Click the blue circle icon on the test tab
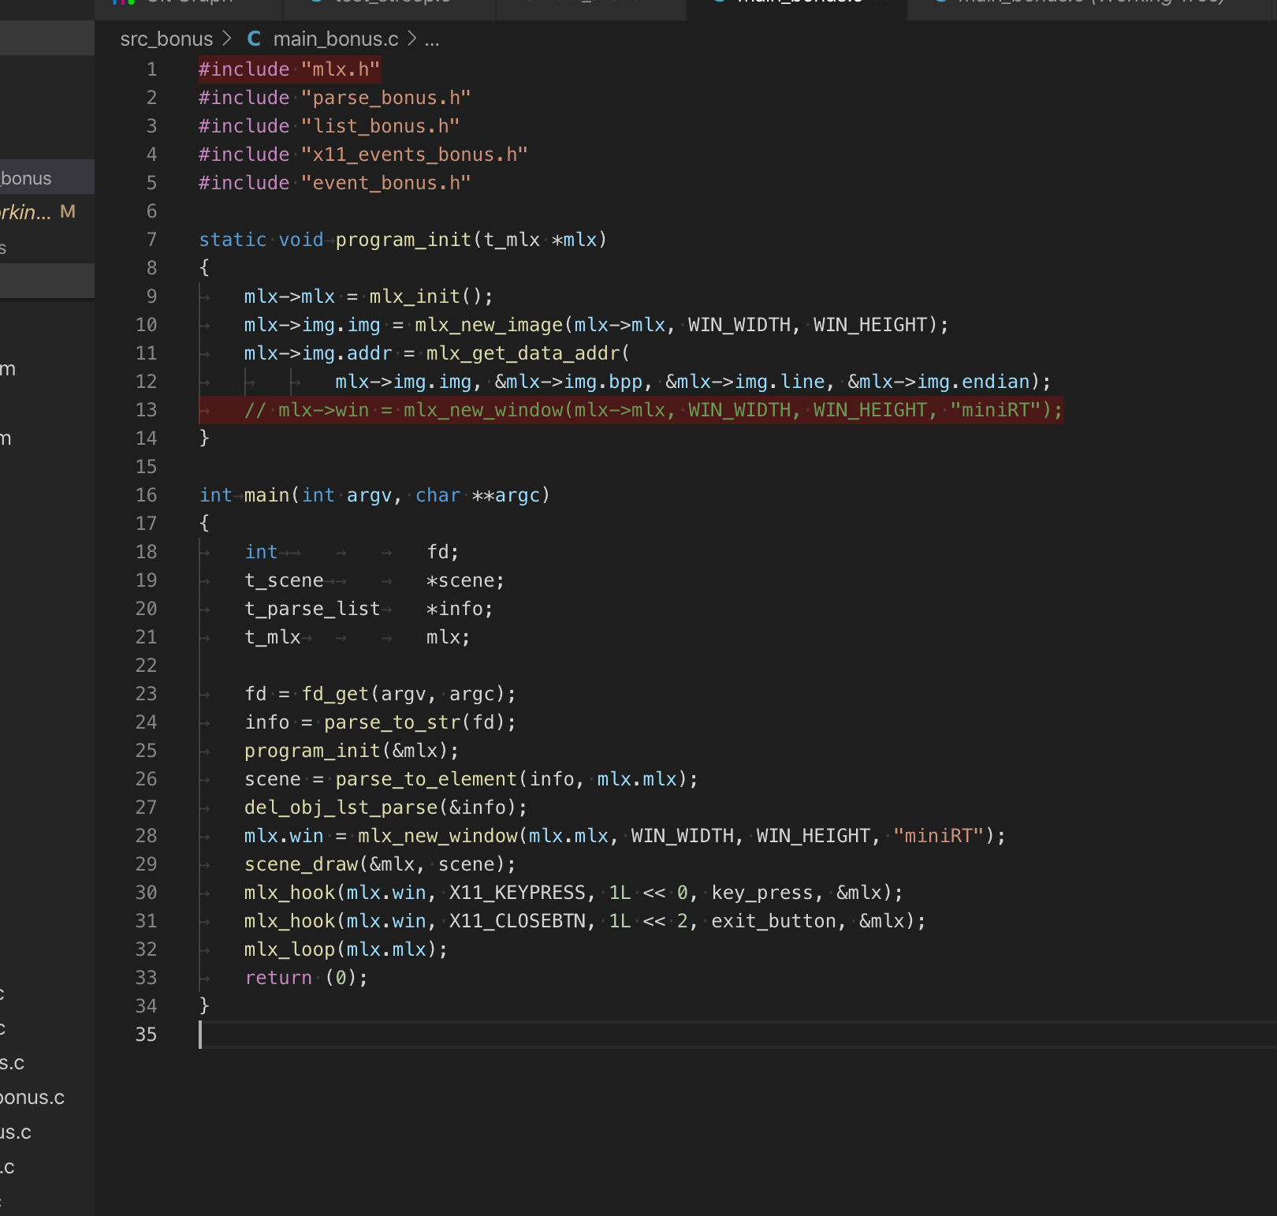 click(x=318, y=4)
